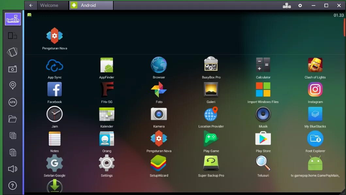The width and height of the screenshot is (346, 195).
Task: Switch to the Android tab
Action: pos(91,5)
